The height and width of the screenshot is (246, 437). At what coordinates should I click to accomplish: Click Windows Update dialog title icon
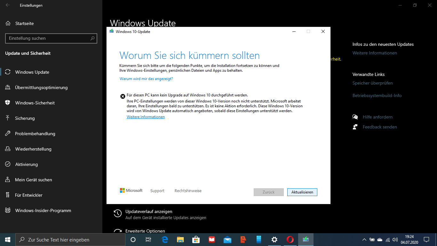click(112, 31)
